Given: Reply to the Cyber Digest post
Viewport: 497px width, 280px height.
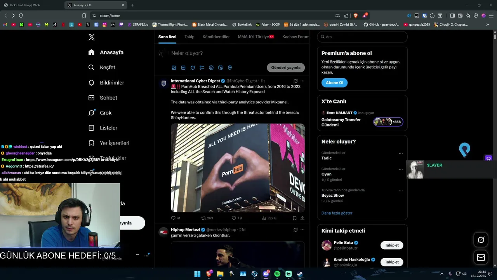Looking at the screenshot, I should click(176, 218).
